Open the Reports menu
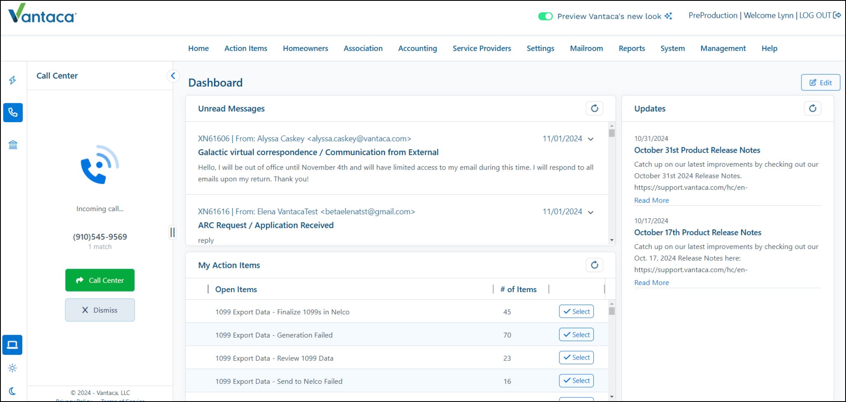 (632, 48)
